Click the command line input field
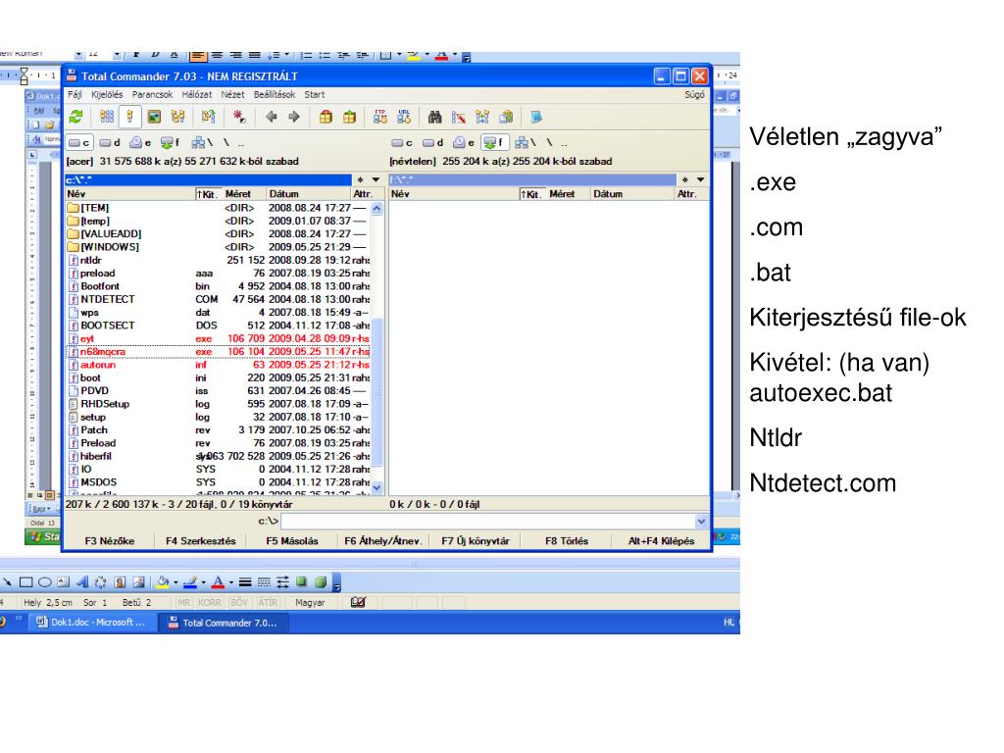This screenshot has width=1004, height=753. click(x=488, y=522)
